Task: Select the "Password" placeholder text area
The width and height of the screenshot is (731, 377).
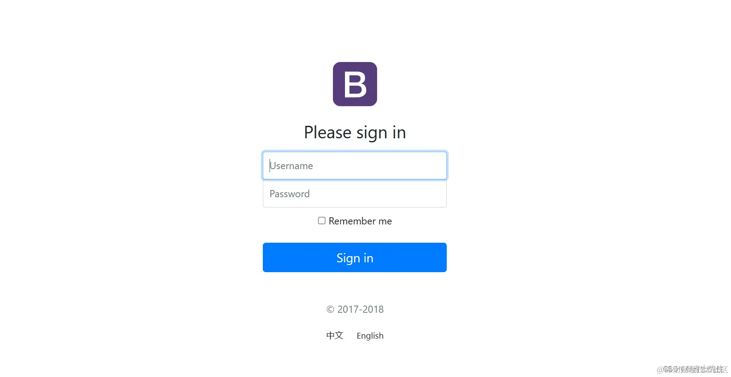Action: [x=290, y=194]
